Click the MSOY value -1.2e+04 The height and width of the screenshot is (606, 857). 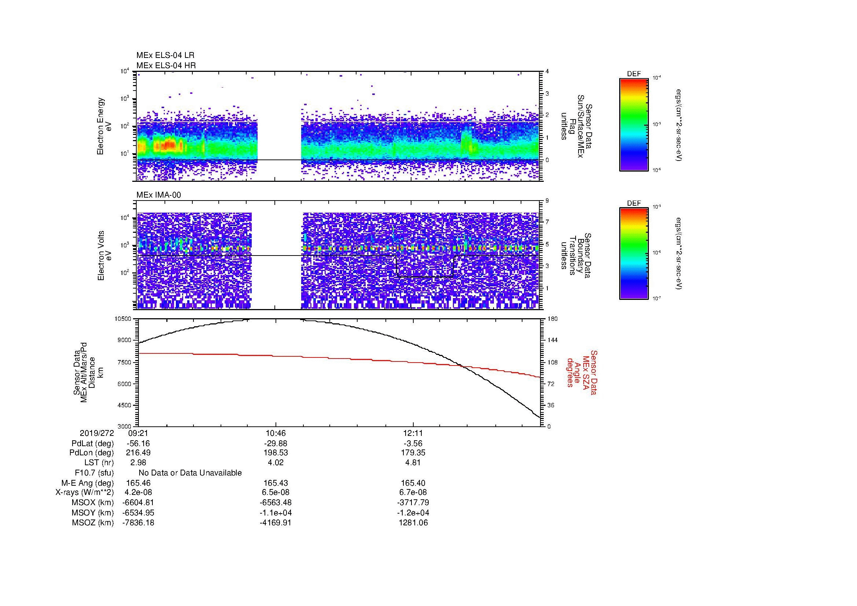pyautogui.click(x=413, y=513)
